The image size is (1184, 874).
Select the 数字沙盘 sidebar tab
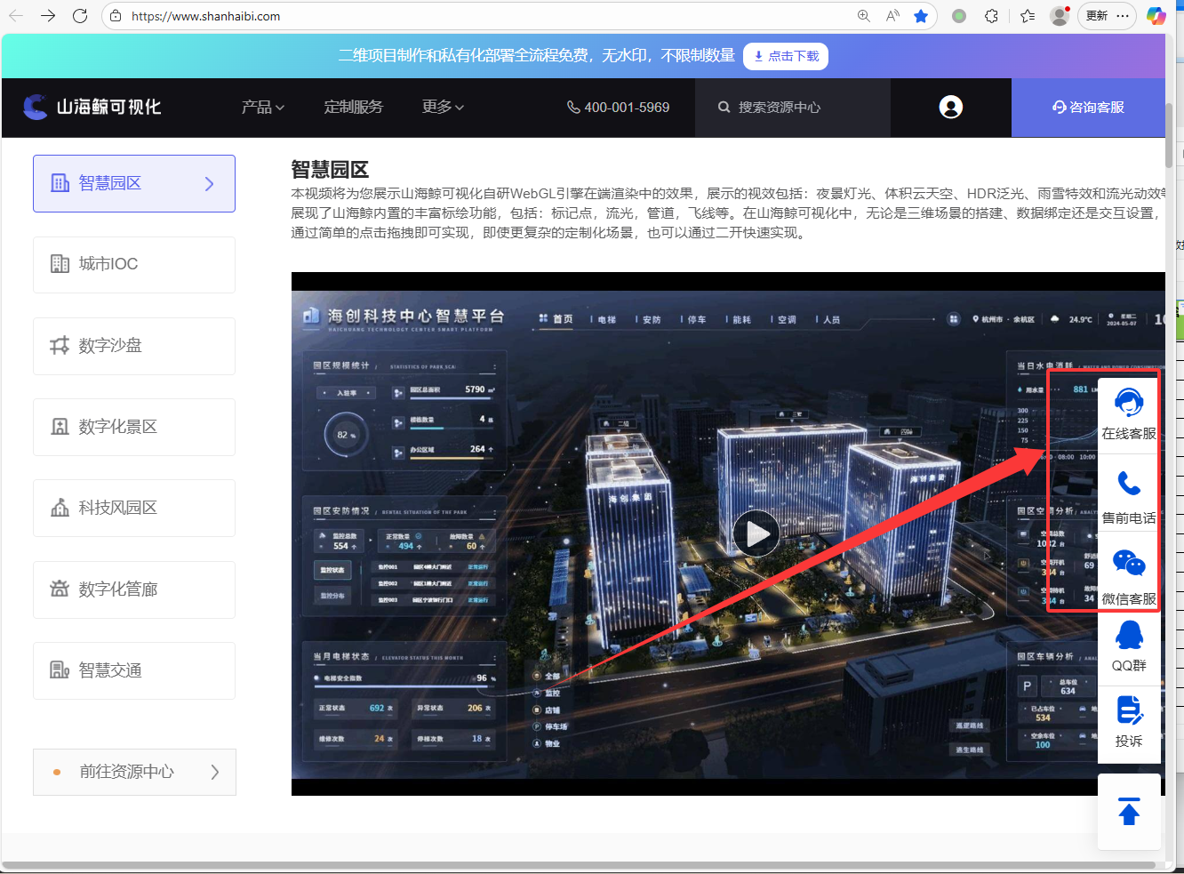[x=134, y=346]
